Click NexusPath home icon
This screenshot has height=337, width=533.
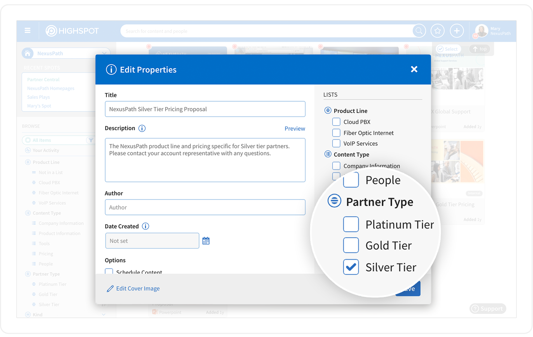coord(28,53)
